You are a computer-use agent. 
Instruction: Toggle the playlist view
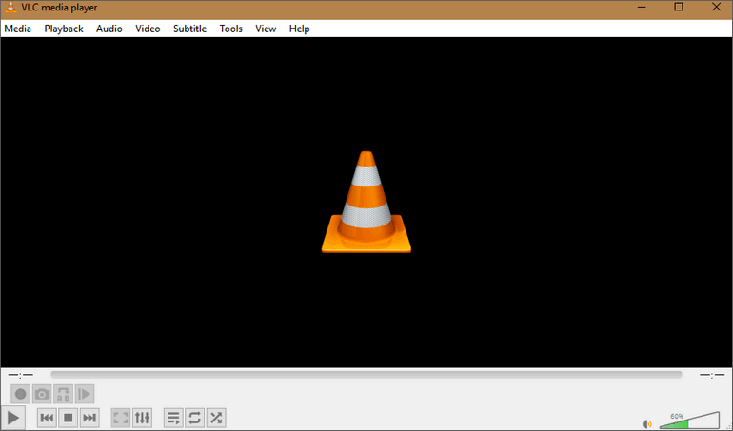point(173,418)
